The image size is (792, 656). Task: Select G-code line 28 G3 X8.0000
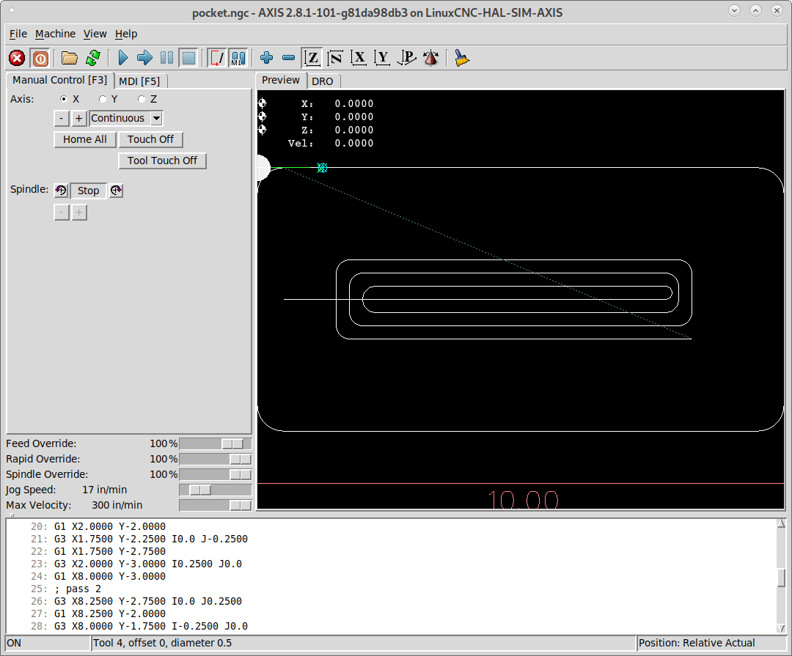click(151, 626)
